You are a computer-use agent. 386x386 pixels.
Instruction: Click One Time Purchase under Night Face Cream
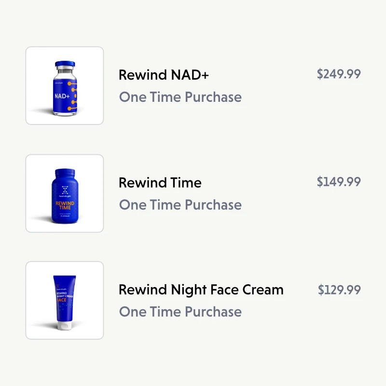pyautogui.click(x=180, y=312)
